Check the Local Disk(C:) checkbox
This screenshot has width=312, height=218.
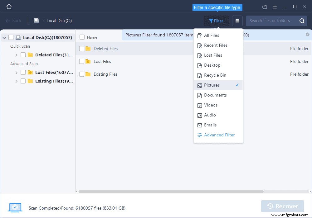click(x=10, y=37)
